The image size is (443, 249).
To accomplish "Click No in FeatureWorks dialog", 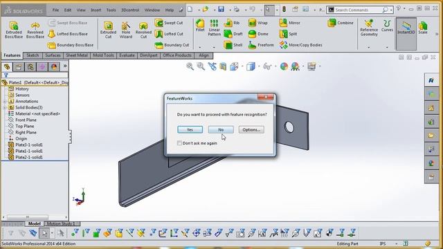I will (x=221, y=129).
